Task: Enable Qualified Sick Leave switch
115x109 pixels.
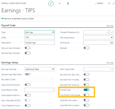Action: click(x=86, y=100)
